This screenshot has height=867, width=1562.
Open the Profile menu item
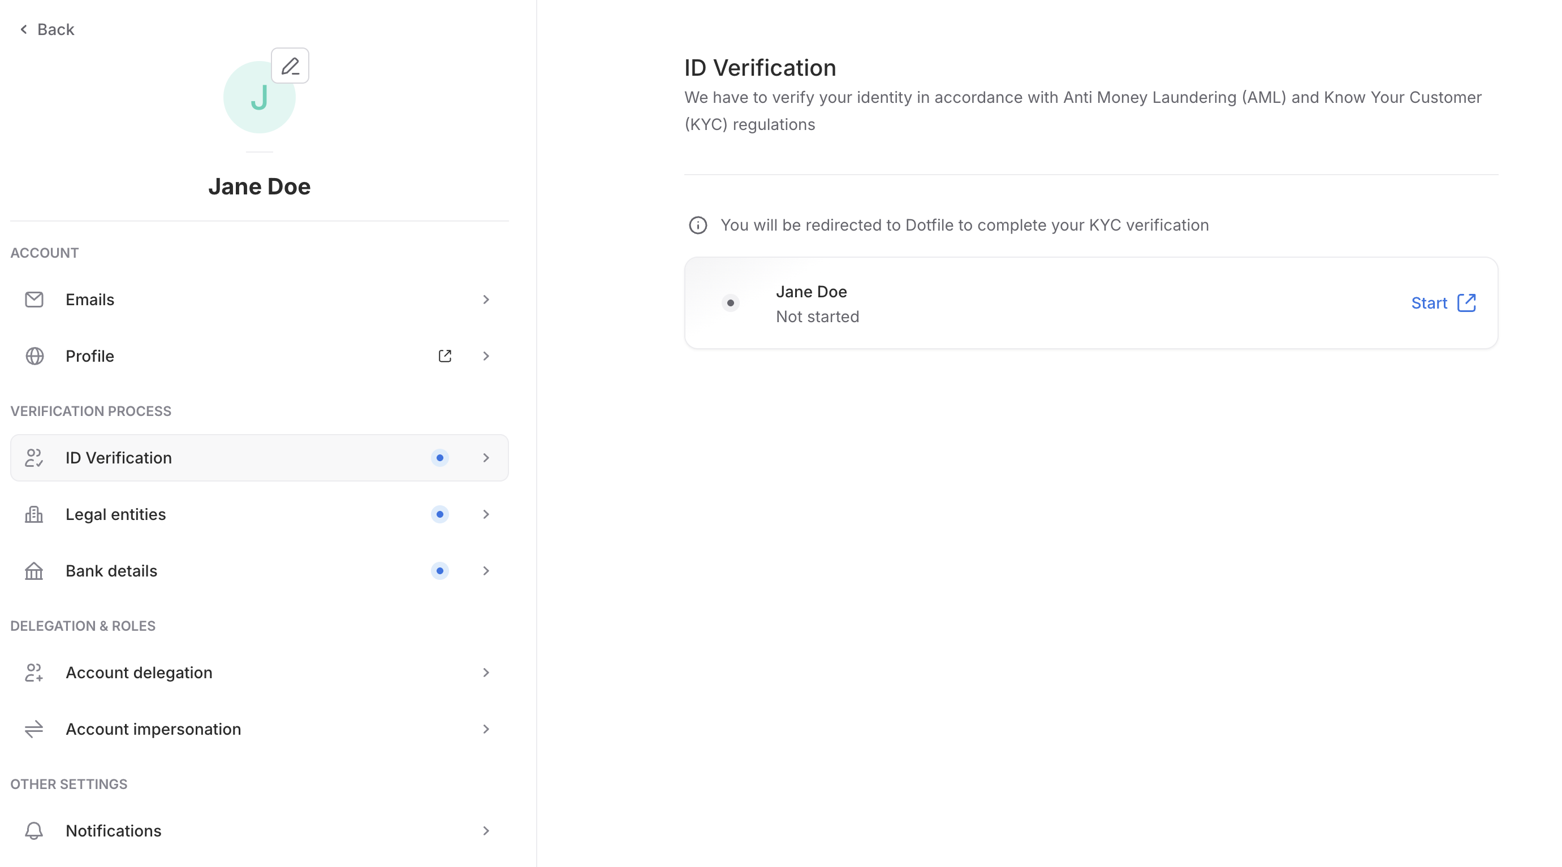(x=260, y=356)
